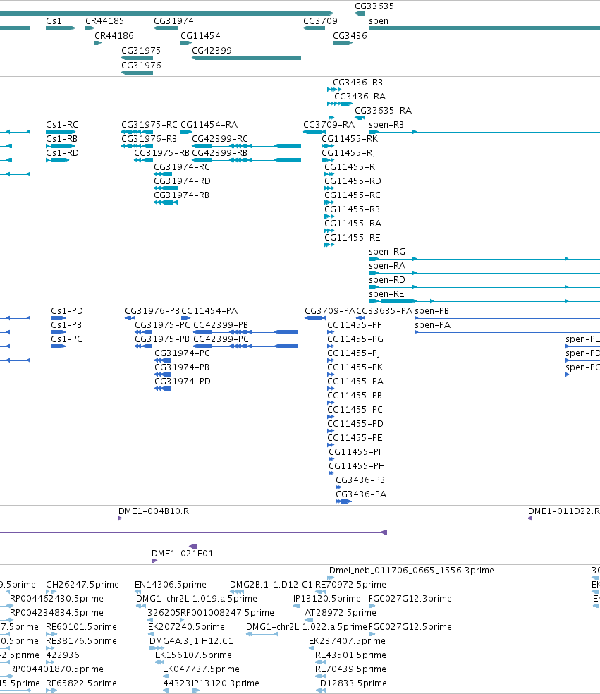Click the CG31976-PB protein label

click(153, 311)
